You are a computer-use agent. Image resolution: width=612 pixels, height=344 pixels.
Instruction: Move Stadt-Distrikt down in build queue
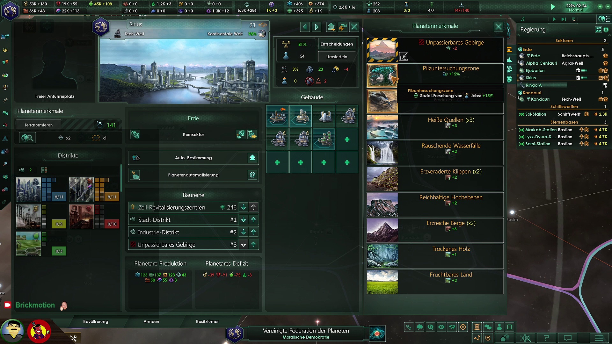coord(244,220)
